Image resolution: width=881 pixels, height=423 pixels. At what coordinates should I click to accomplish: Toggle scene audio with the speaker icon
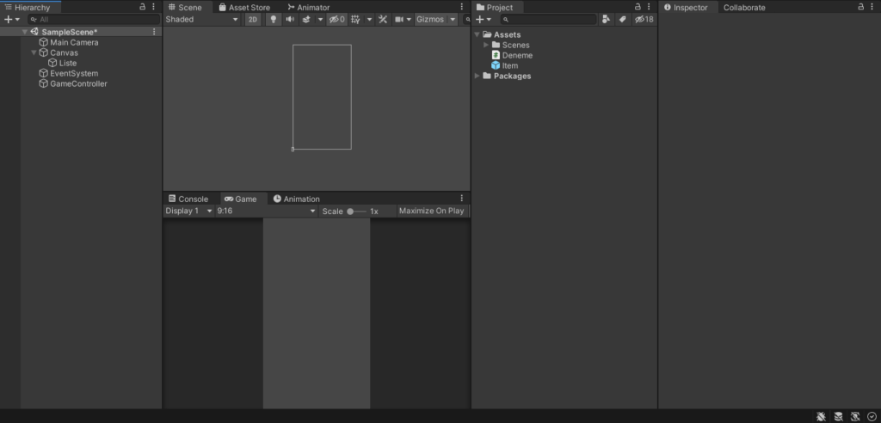pos(290,19)
